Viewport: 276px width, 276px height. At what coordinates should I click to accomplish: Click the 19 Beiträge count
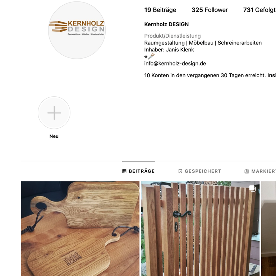pos(160,10)
